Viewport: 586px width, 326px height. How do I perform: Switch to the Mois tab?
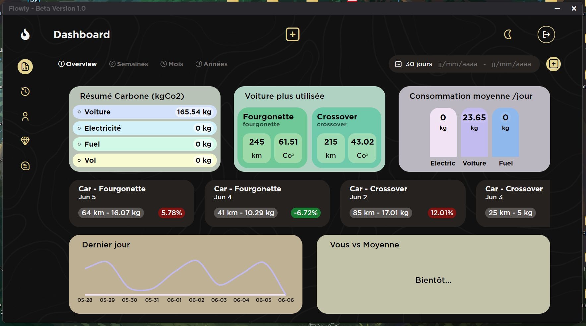point(172,64)
